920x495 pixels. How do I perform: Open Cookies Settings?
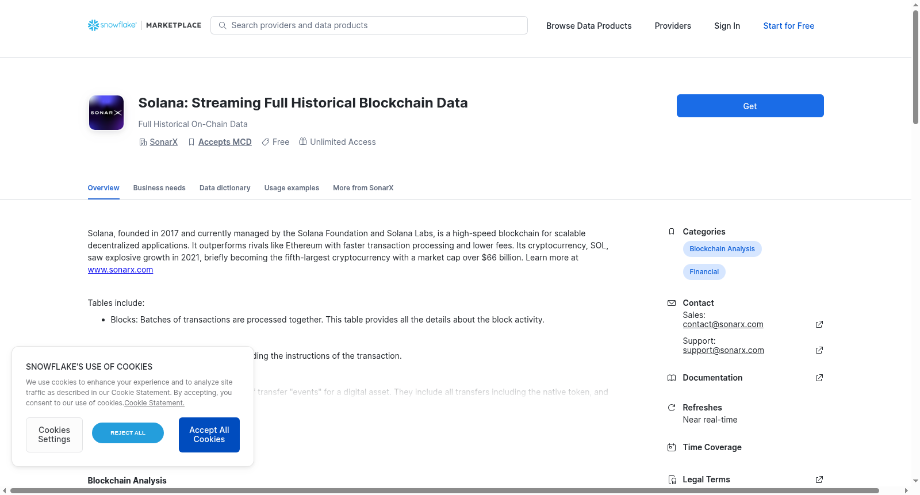tap(54, 435)
